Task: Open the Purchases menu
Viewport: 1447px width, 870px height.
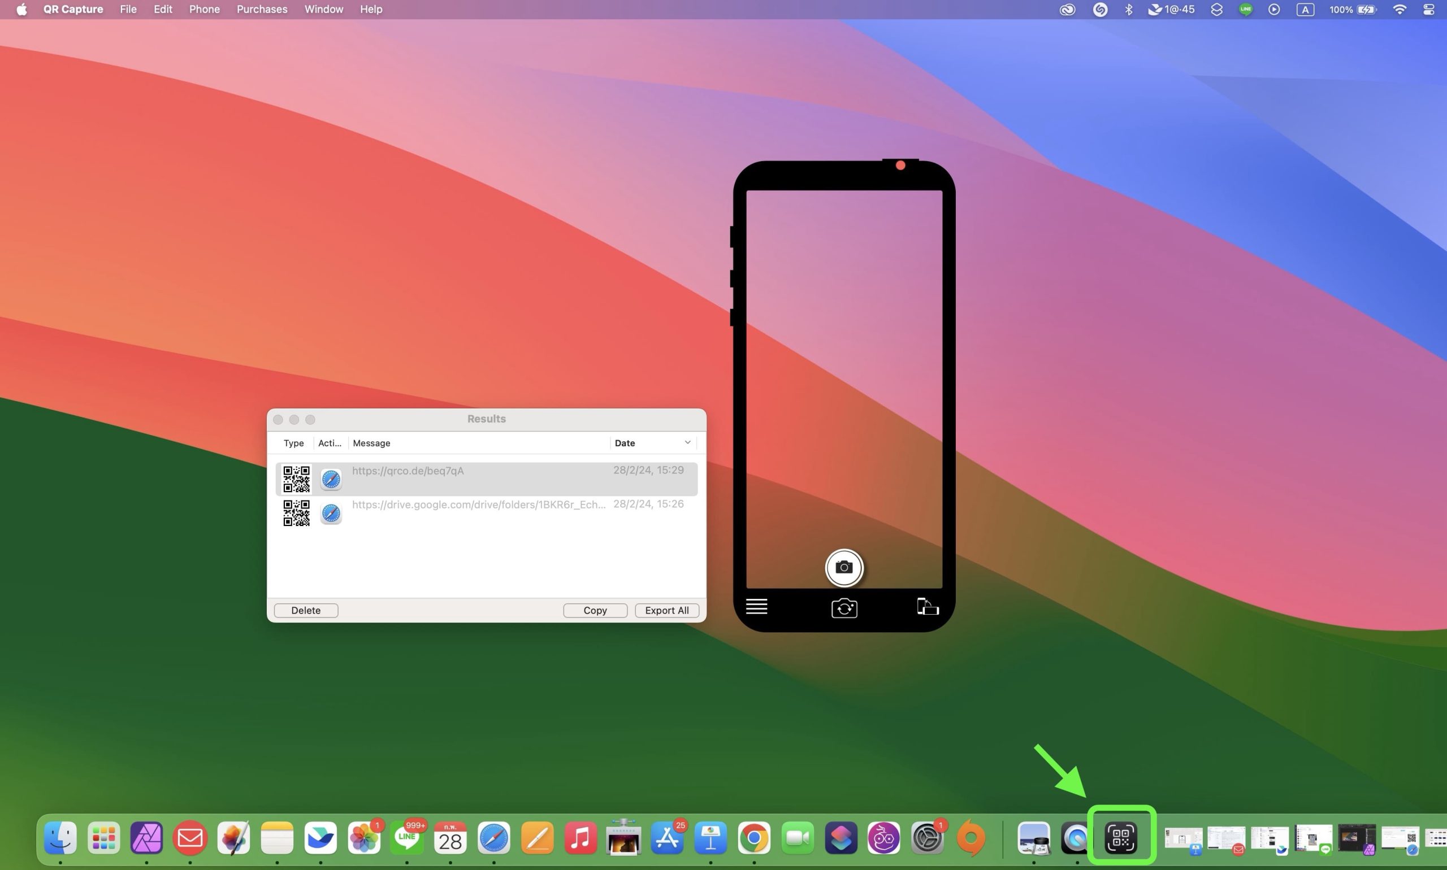Action: [x=262, y=10]
